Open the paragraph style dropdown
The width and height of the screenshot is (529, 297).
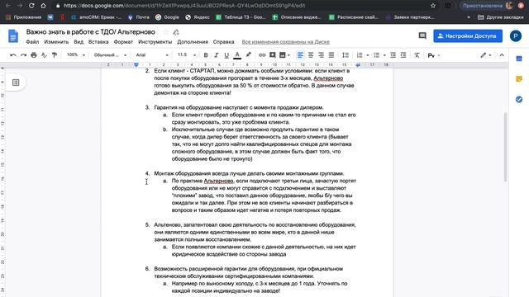pos(110,55)
